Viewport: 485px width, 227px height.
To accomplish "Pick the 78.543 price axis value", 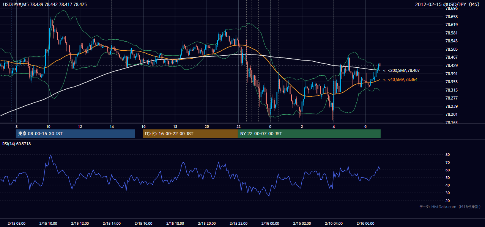I will [451, 41].
